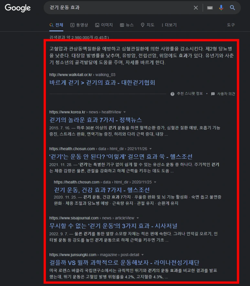
Task: Click the https://www.korea.kr breadcrumb text
Action: (67, 112)
